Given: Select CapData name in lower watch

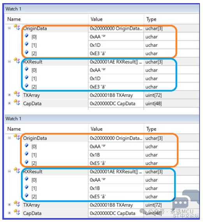Looking at the screenshot, I should 32,213.
